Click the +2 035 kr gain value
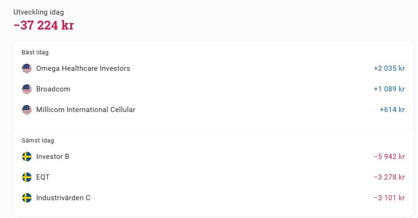 pos(389,68)
